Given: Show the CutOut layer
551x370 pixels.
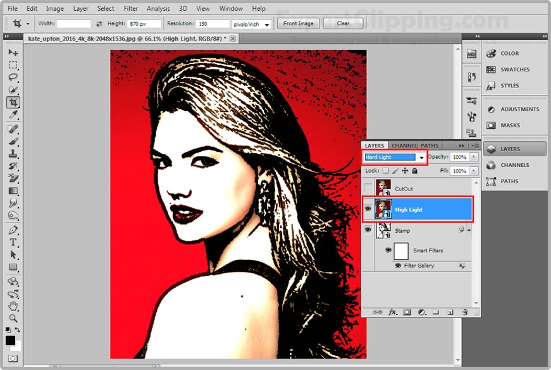Looking at the screenshot, I should click(x=368, y=188).
